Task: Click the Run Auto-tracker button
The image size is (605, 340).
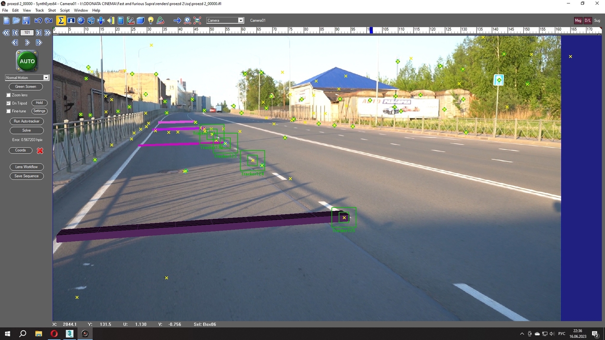Action: (26, 121)
